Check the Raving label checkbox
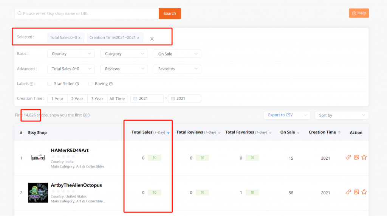The image size is (387, 216). tap(90, 84)
